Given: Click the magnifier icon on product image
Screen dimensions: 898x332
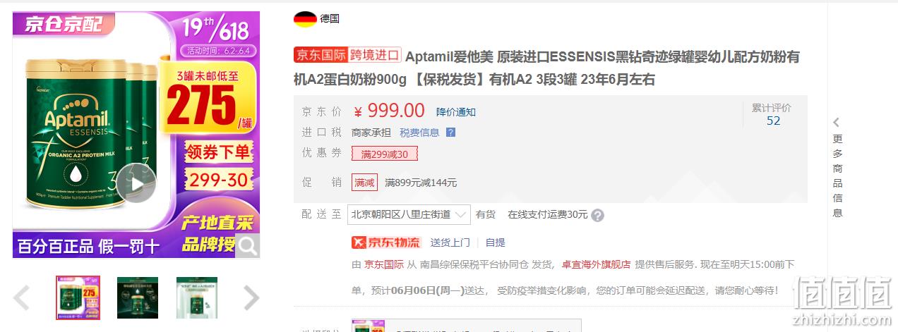Looking at the screenshot, I should click(247, 245).
